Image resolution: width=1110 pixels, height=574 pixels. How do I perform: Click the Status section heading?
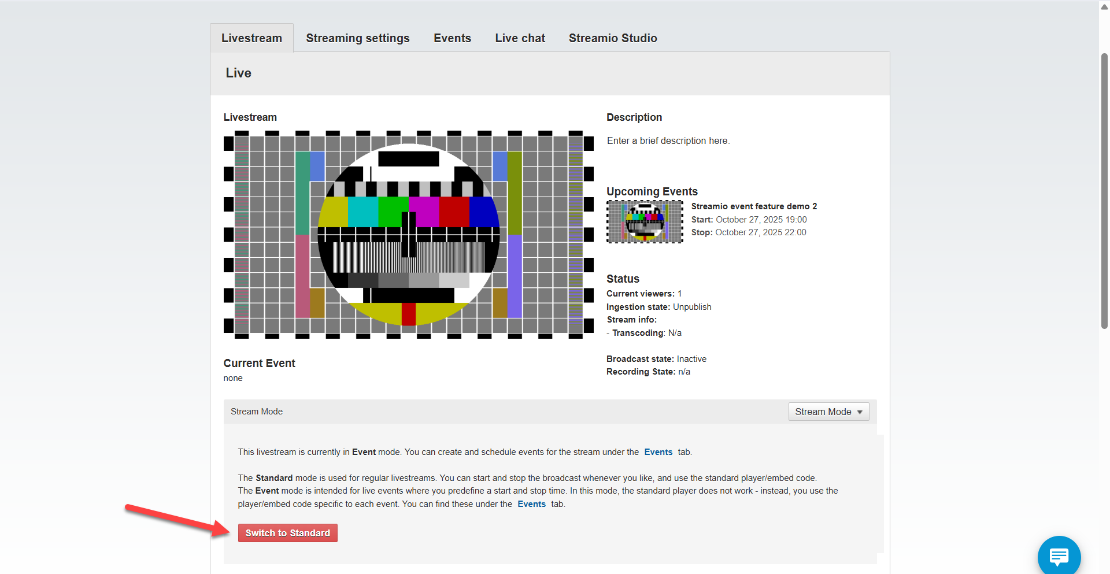tap(623, 279)
